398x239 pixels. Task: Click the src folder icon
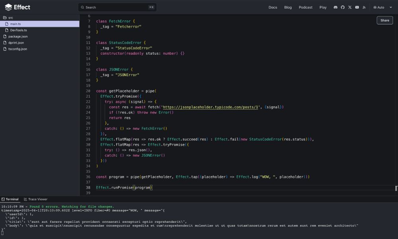5,18
